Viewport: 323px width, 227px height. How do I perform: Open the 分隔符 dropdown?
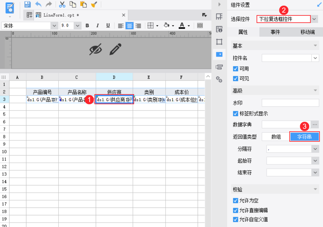tap(315, 149)
